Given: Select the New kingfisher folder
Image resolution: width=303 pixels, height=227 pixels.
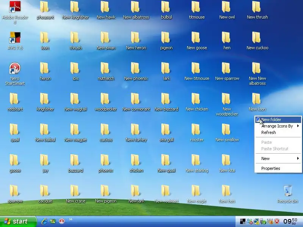Looking at the screenshot, I should click(75, 10).
